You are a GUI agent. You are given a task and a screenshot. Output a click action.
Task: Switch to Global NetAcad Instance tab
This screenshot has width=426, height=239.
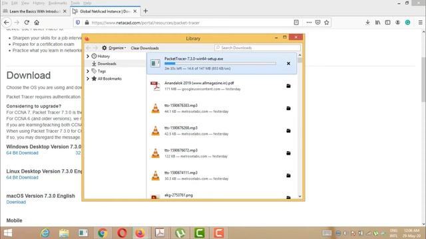tap(105, 11)
